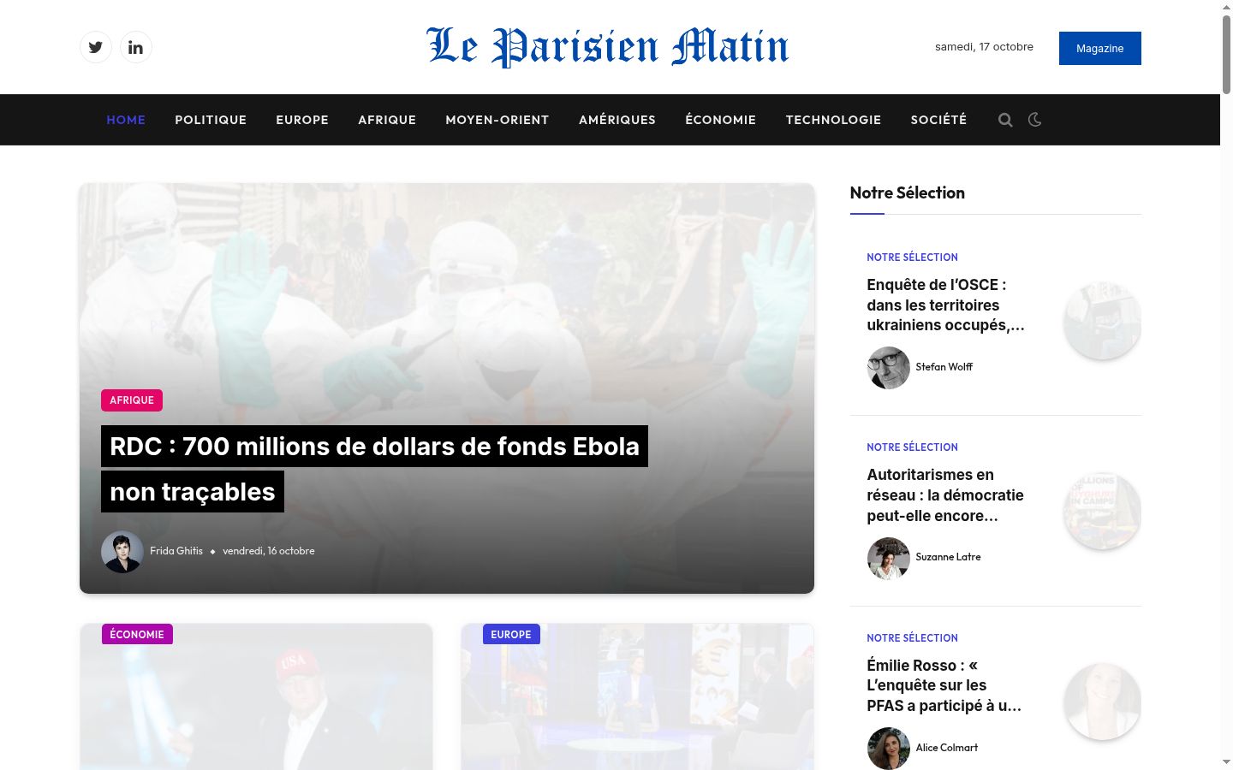
Task: Visit Suzanne Latre author name link
Action: (x=948, y=557)
